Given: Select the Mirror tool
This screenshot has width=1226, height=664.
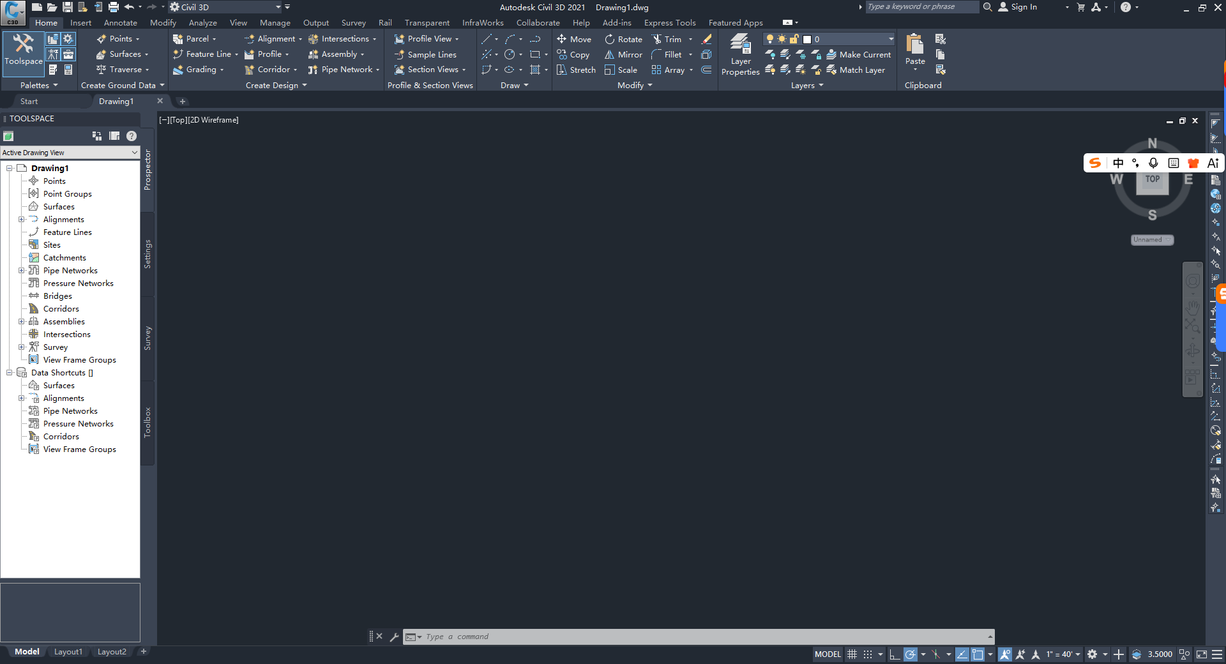Looking at the screenshot, I should click(x=623, y=55).
